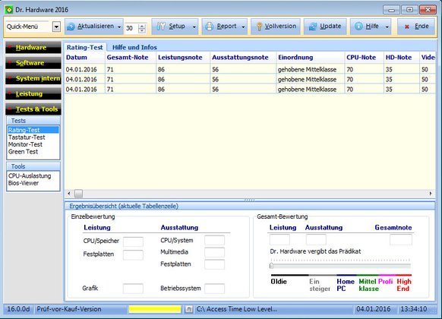Viewport: 442px width, 319px height.
Task: Click the CPU/Speicher score field
Action: pos(133,242)
